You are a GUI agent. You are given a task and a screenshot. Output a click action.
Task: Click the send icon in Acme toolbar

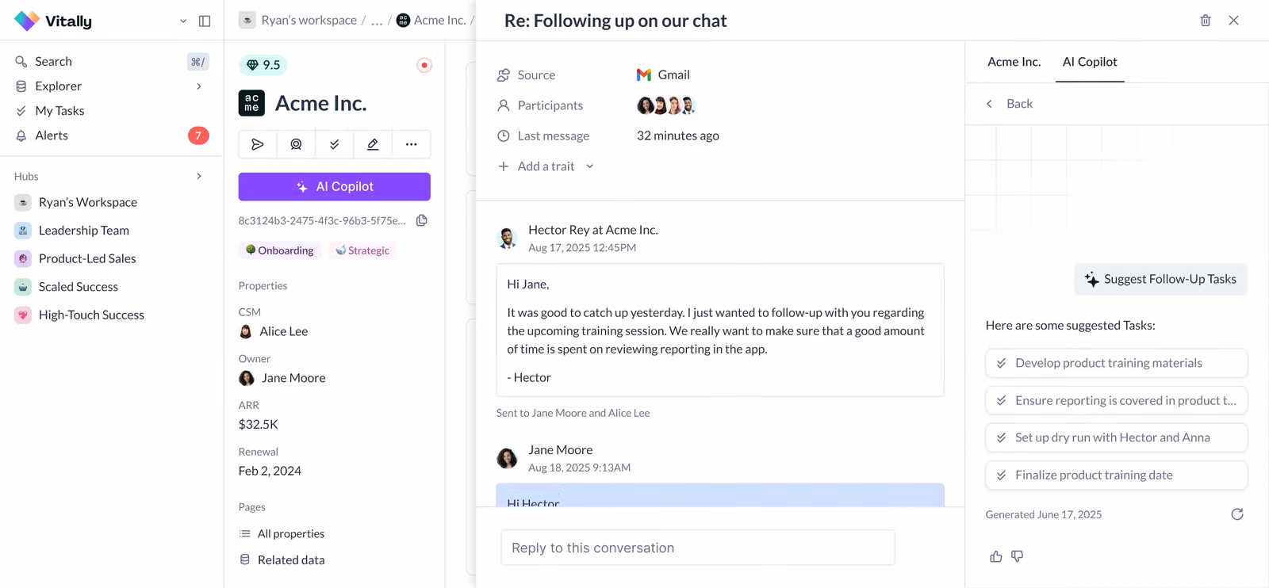(x=258, y=144)
